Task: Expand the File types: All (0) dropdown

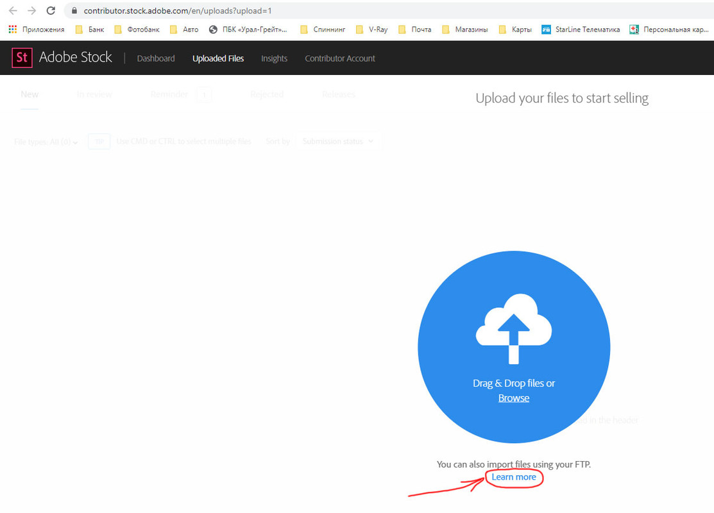Action: (x=46, y=142)
